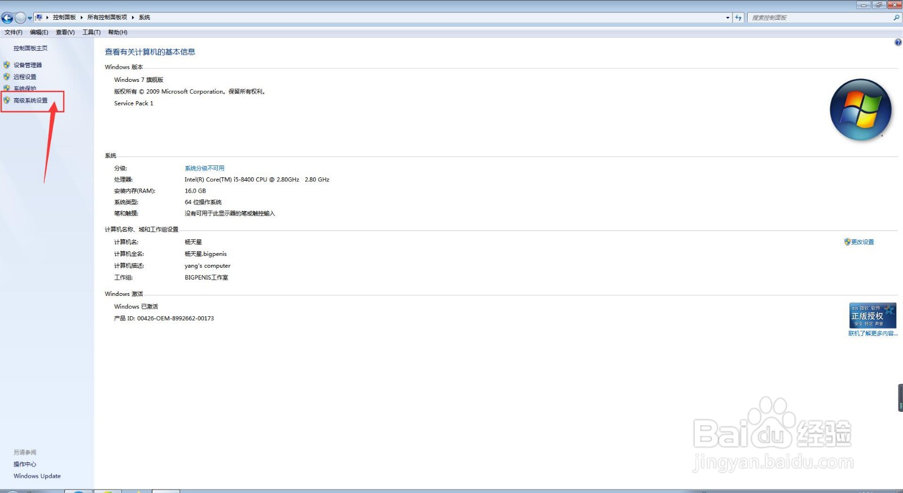The height and width of the screenshot is (493, 903).
Task: Select 所有控制面板项 in the address breadcrumb
Action: [x=107, y=18]
